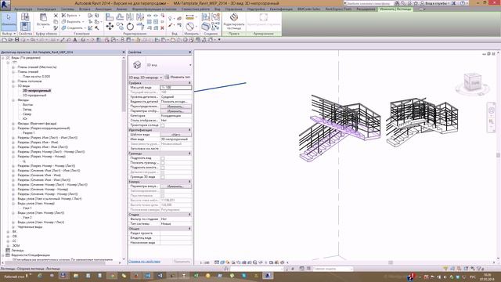Toggle Траектория солнца checkbox

point(162,125)
